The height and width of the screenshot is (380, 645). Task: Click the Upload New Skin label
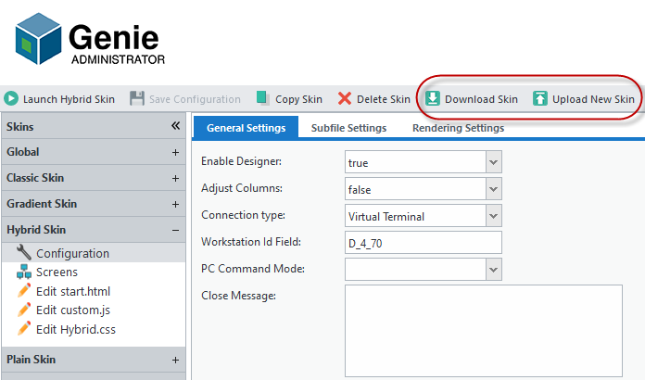click(593, 99)
